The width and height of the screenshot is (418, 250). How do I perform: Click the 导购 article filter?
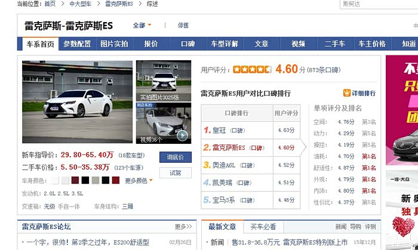coord(355,227)
